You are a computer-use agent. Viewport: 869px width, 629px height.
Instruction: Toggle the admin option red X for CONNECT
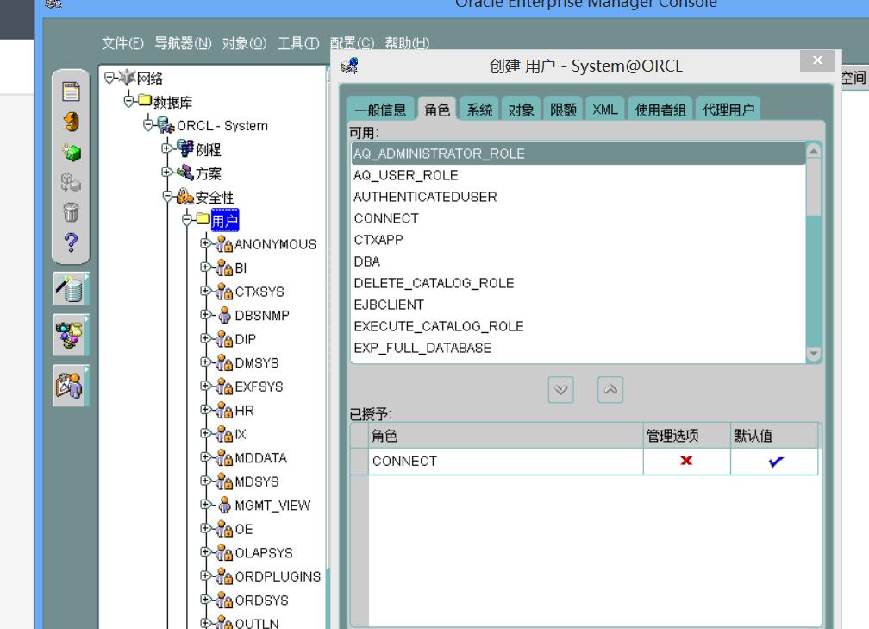coord(686,461)
